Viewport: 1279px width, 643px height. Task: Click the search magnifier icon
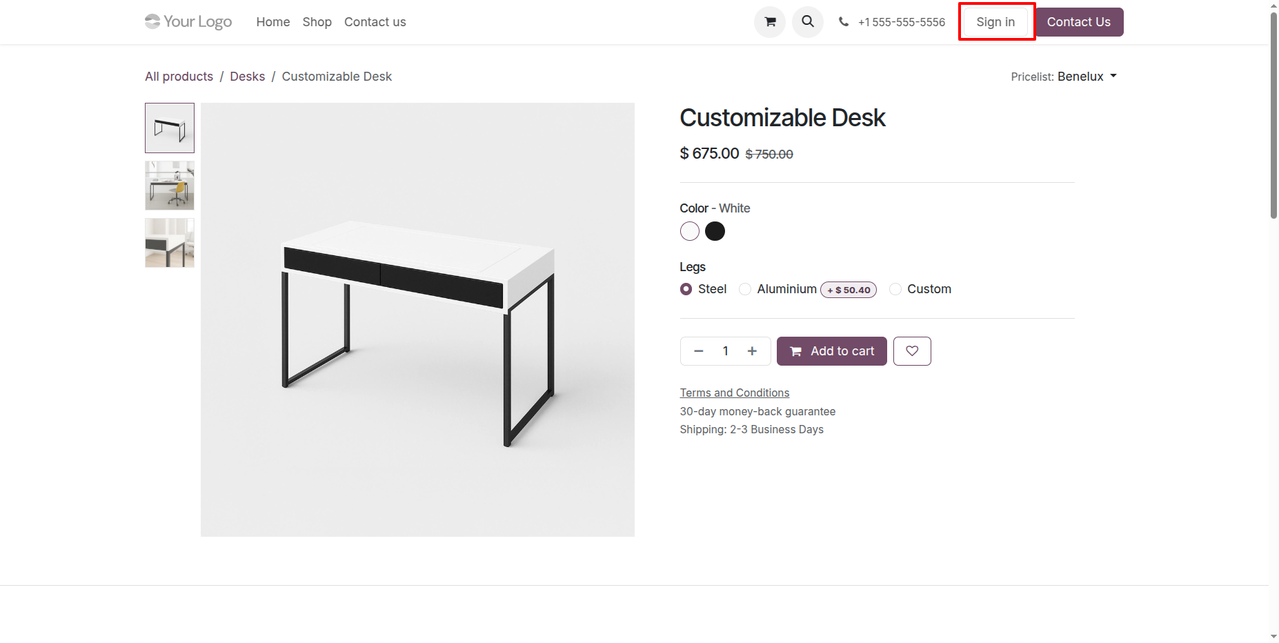click(808, 22)
